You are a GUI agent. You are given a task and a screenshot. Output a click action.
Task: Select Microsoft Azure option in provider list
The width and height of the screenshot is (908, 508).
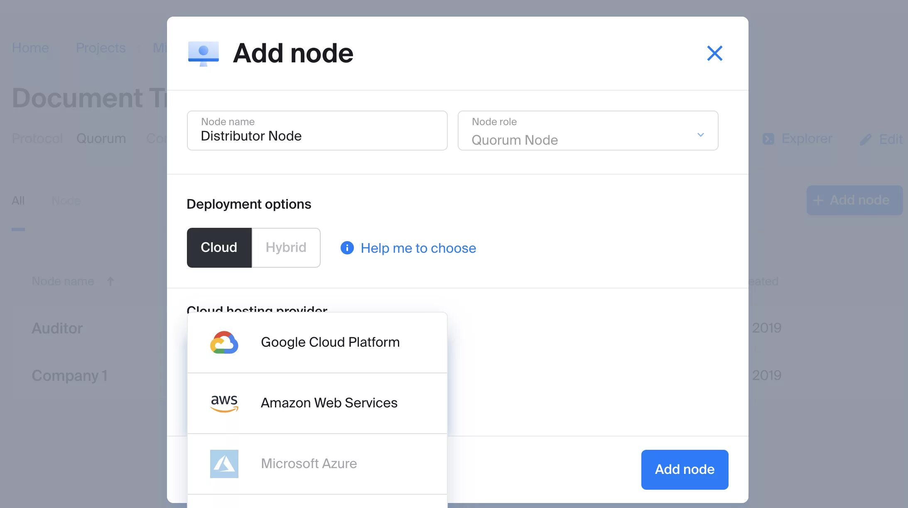point(309,464)
